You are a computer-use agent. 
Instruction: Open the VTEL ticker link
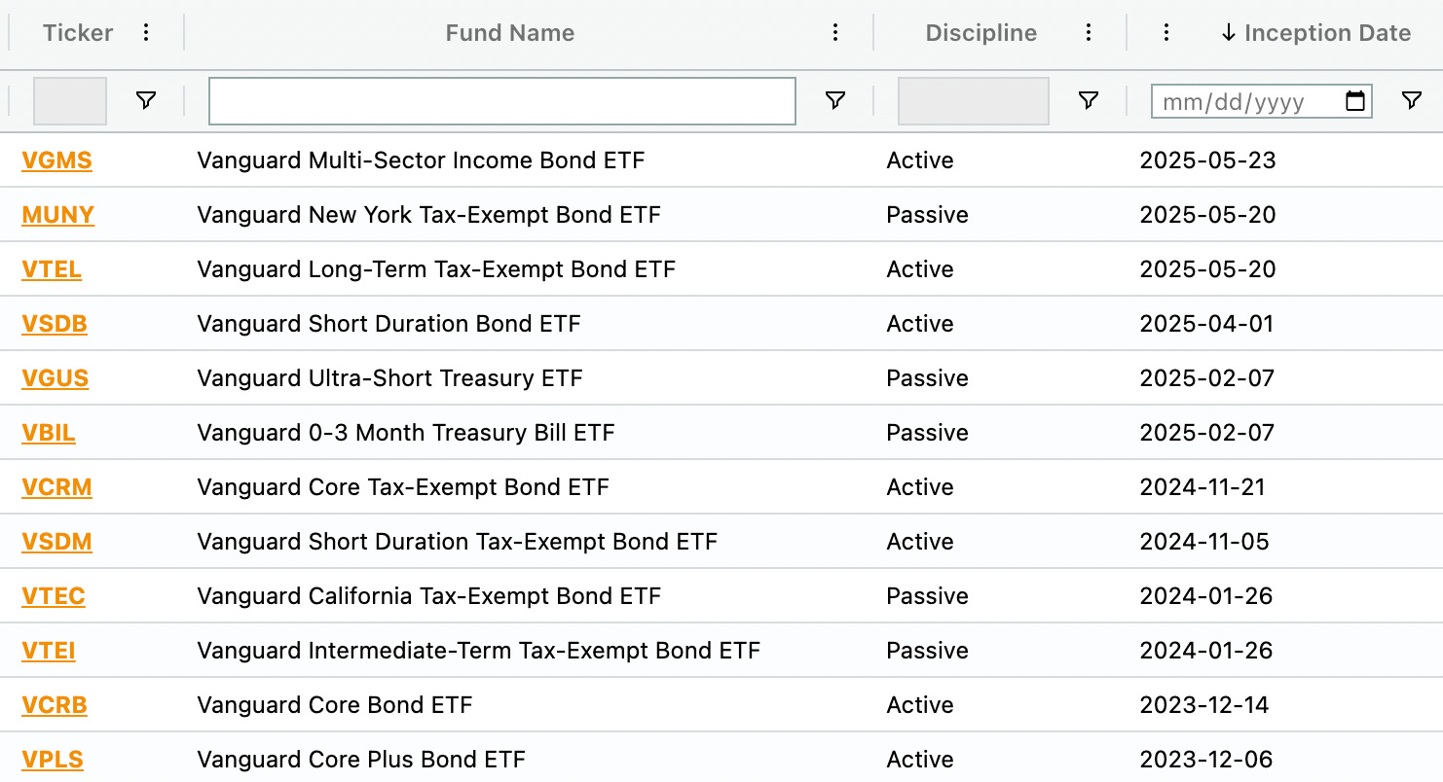pos(52,269)
